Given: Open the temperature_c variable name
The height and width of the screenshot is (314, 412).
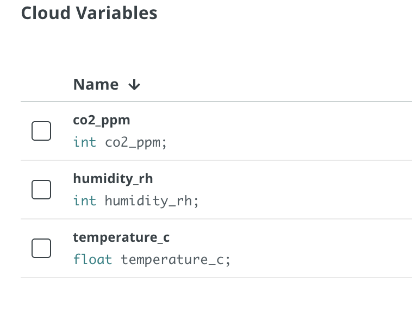Looking at the screenshot, I should (x=122, y=237).
